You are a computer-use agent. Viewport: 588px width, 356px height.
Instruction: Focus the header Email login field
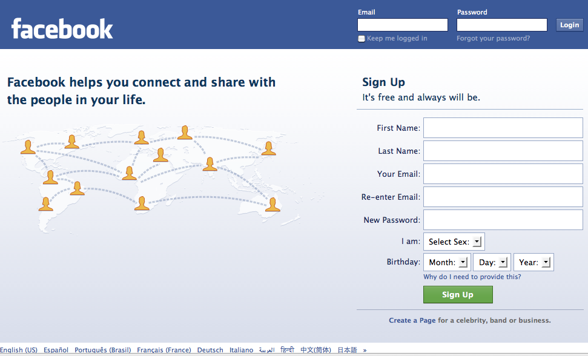click(x=402, y=25)
